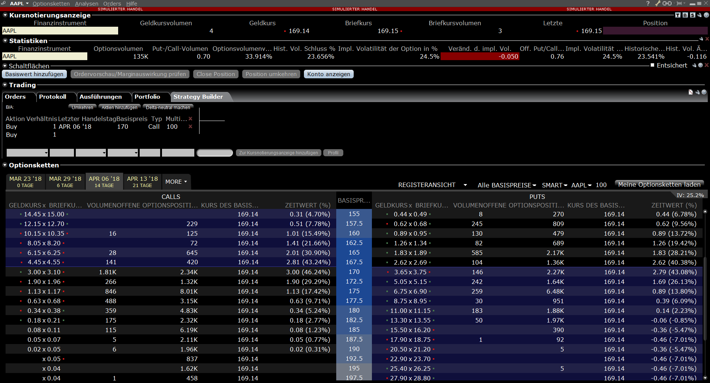
Task: Click the B button in quote panel header
Action: (x=685, y=15)
